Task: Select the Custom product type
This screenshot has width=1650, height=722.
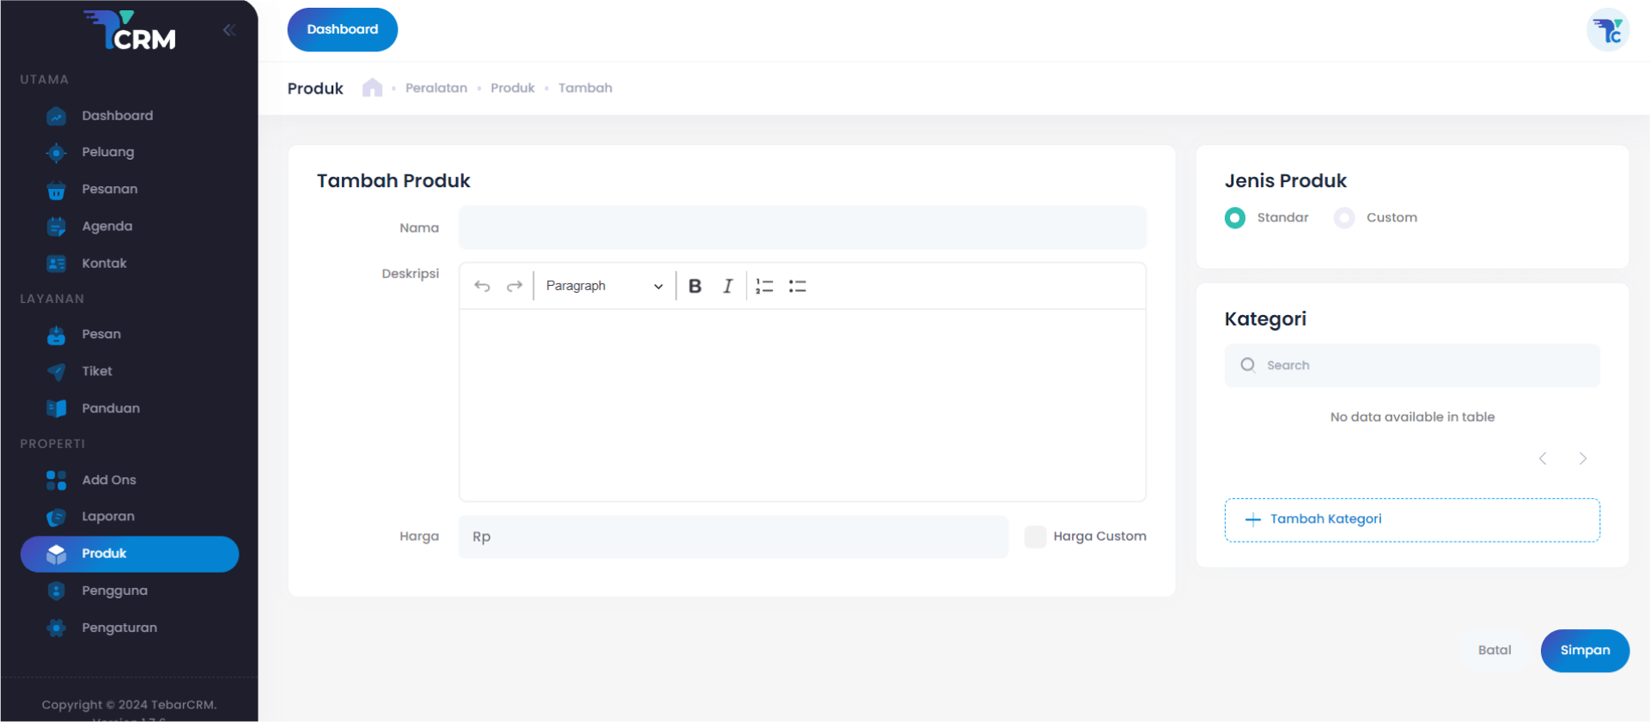Action: pyautogui.click(x=1344, y=218)
